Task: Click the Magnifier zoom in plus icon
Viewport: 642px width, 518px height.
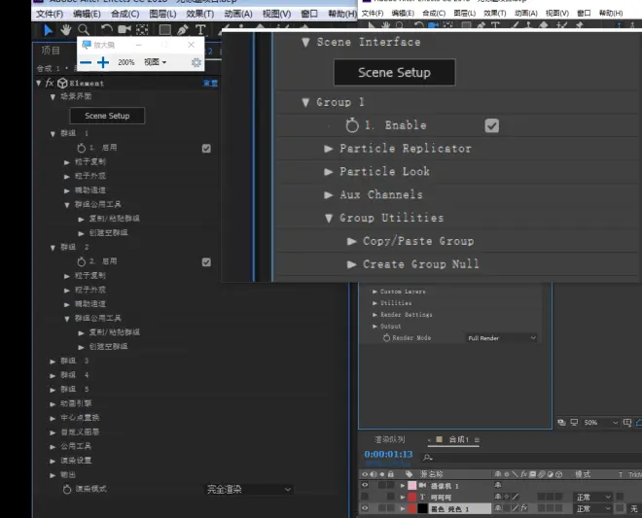Action: 103,62
